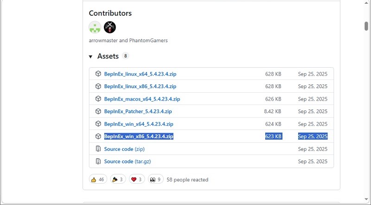Download BepInEx_win_x86_5.4.23.4.zip
Image resolution: width=371 pixels, height=205 pixels.
pos(139,136)
